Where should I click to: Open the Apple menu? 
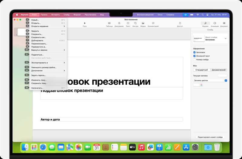pyautogui.click(x=17, y=15)
